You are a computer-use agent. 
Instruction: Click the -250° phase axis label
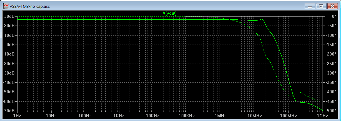click(331, 64)
